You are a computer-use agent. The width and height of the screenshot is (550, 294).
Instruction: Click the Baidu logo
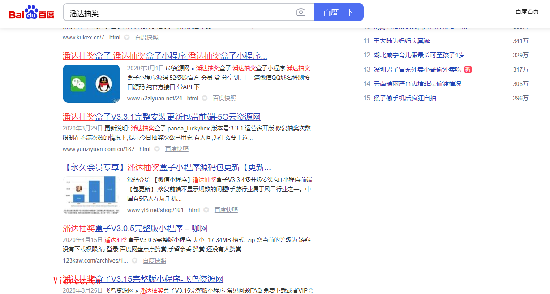coord(31,13)
